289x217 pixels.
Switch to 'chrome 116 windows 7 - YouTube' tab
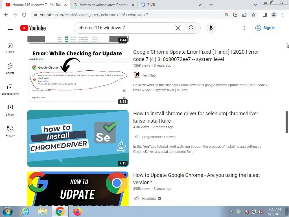[36, 5]
